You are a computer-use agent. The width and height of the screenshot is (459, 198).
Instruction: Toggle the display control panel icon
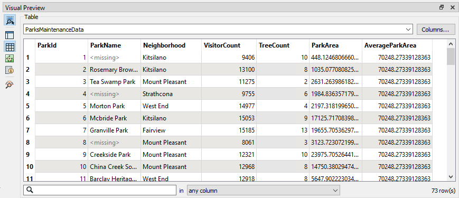[x=10, y=35]
